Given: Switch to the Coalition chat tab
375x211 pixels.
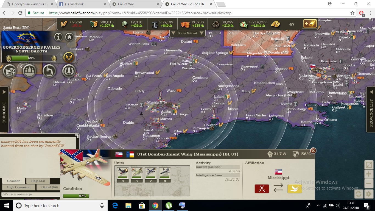Looking at the screenshot, I should coord(14,181).
